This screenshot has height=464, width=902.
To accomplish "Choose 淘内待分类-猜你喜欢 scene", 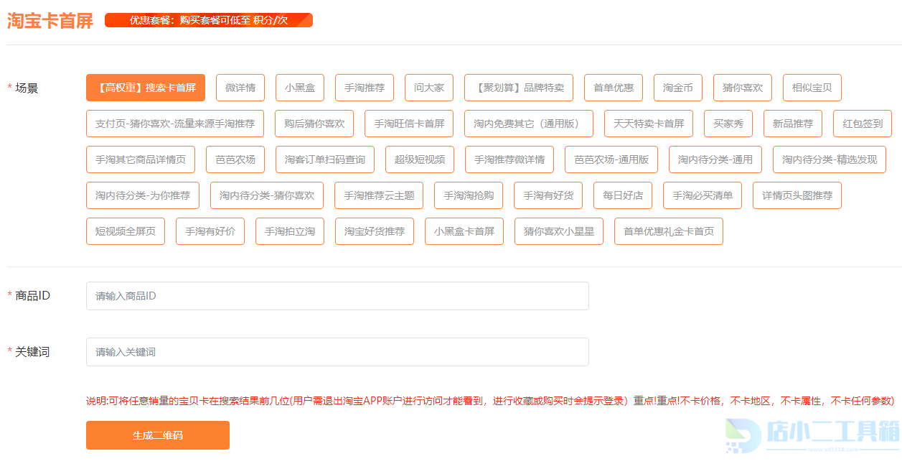I will [x=267, y=195].
